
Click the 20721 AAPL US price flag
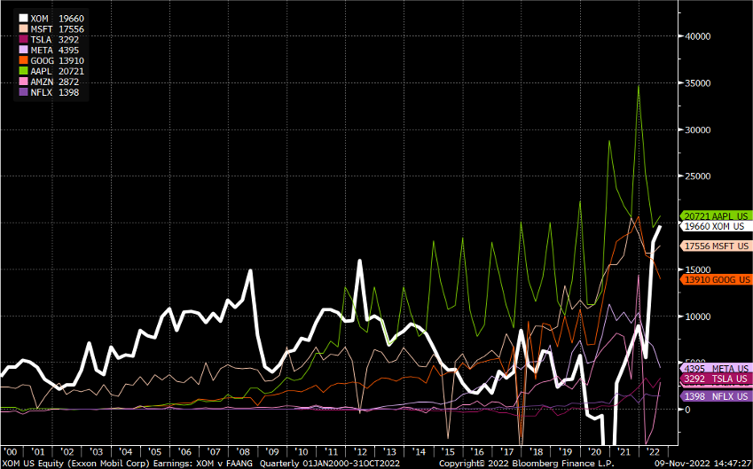[x=716, y=216]
